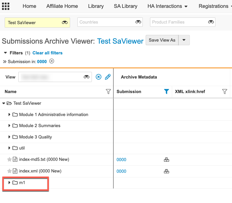232x203 pixels.
Task: Collapse the Filters section
Action: [5, 53]
